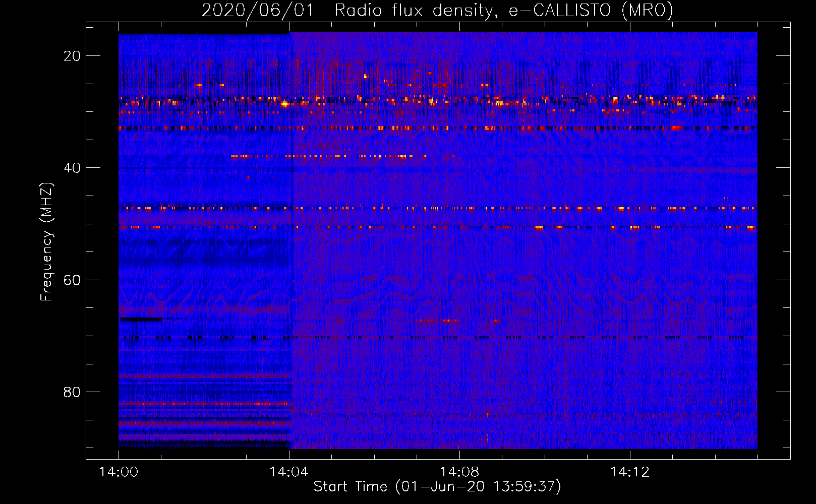This screenshot has width=816, height=504.
Task: Click the 60 MHz frequency tick label
Action: coord(72,280)
